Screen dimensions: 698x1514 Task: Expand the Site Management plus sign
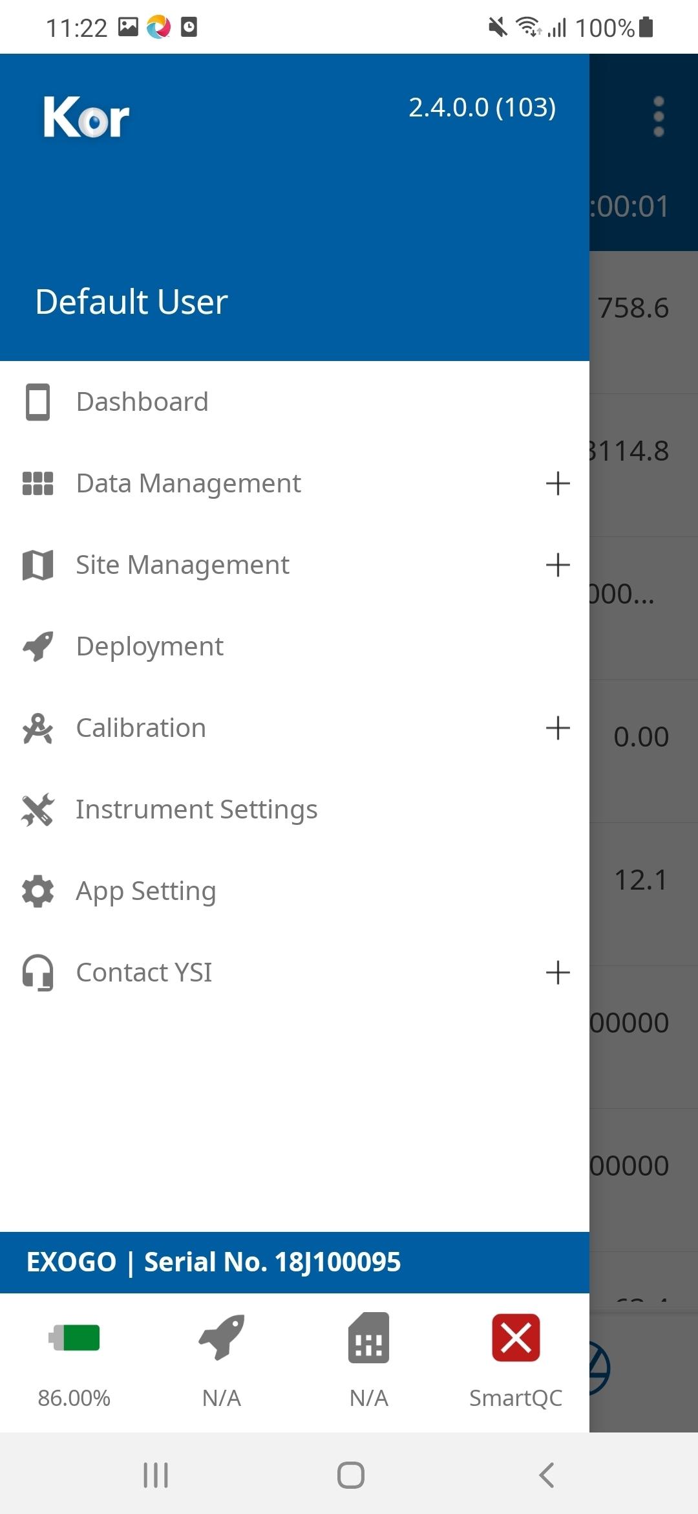click(558, 565)
